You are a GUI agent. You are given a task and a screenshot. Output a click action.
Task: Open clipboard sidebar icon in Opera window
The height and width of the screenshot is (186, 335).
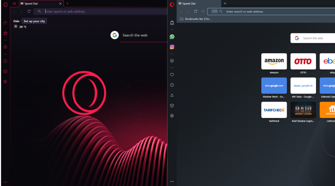point(172,23)
